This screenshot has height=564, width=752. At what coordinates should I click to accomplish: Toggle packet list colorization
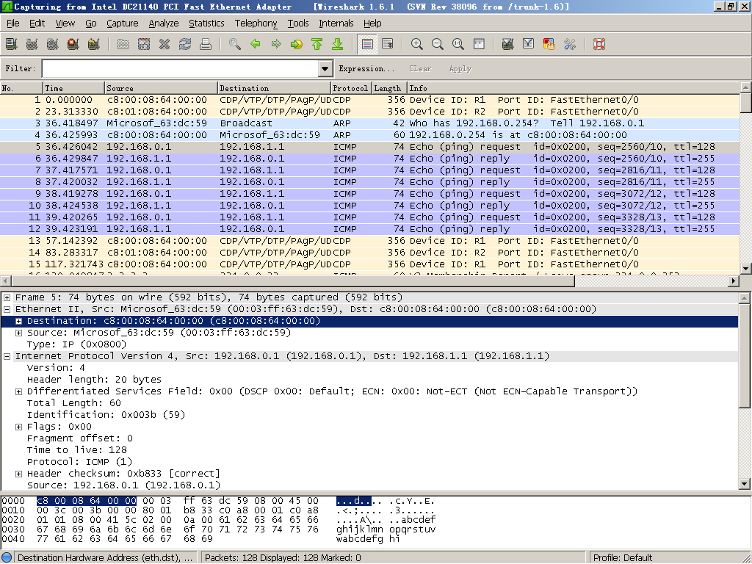coord(367,44)
